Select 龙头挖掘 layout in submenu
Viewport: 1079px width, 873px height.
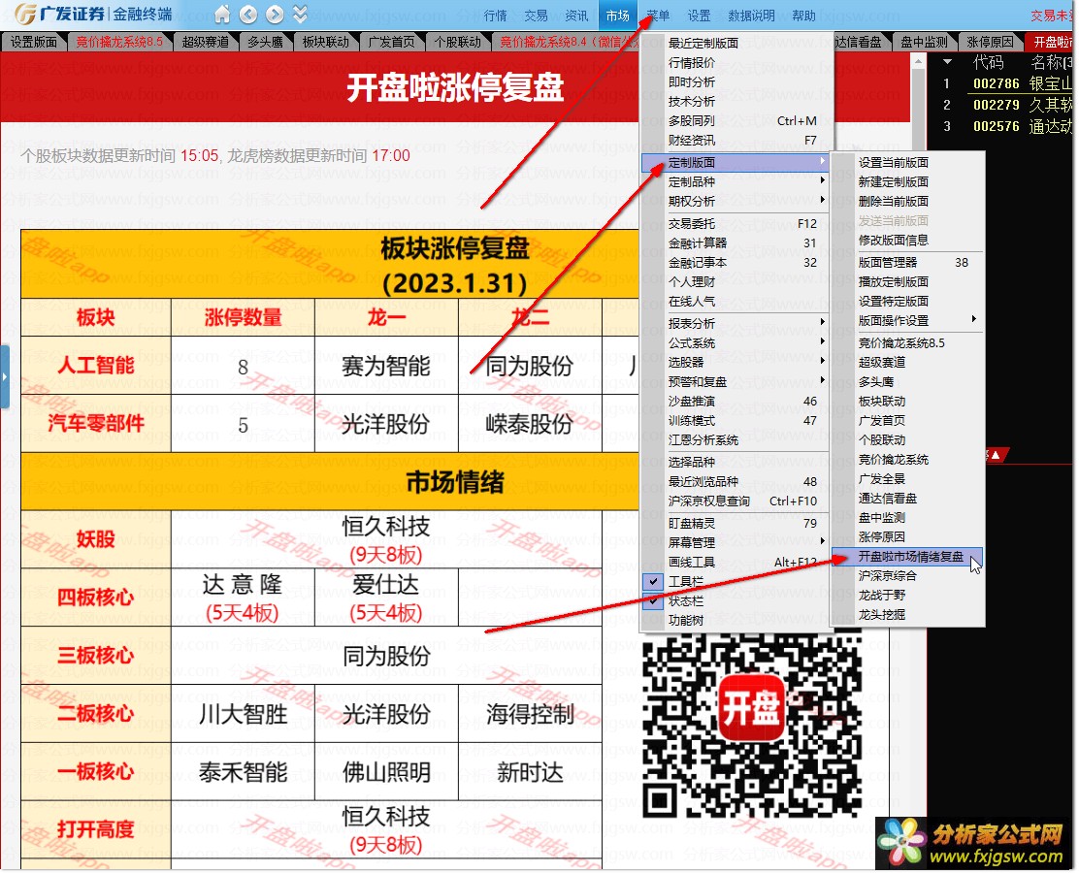tap(908, 615)
